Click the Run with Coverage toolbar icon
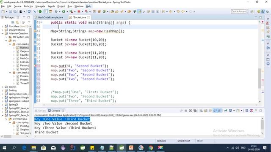This screenshot has width=271, height=152. (x=71, y=11)
